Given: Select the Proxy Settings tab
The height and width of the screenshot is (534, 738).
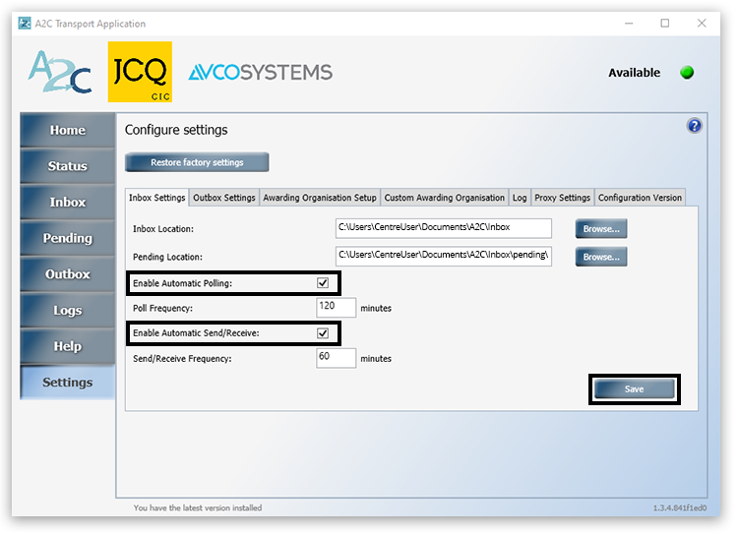Looking at the screenshot, I should [562, 198].
